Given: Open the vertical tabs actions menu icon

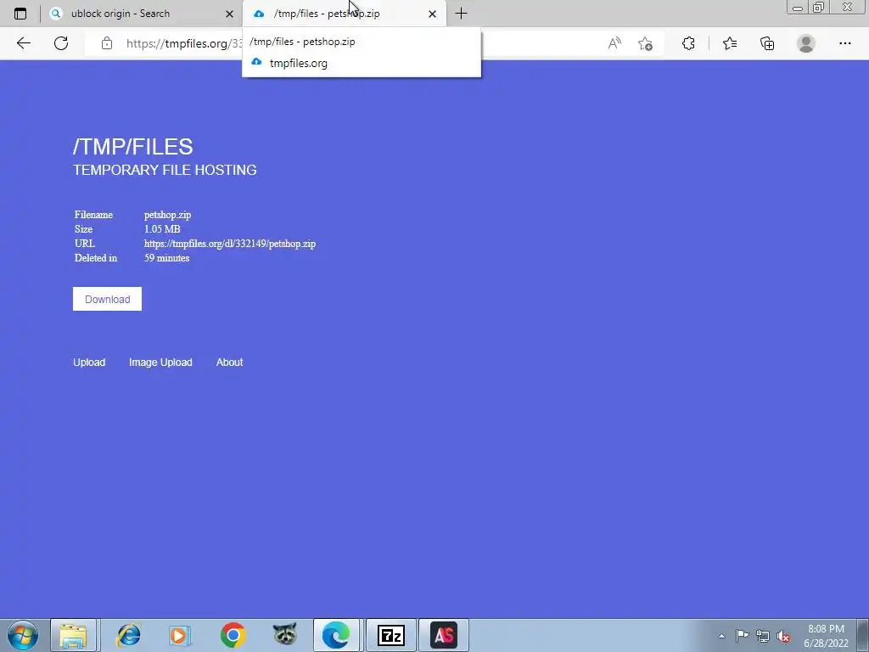Looking at the screenshot, I should point(20,14).
